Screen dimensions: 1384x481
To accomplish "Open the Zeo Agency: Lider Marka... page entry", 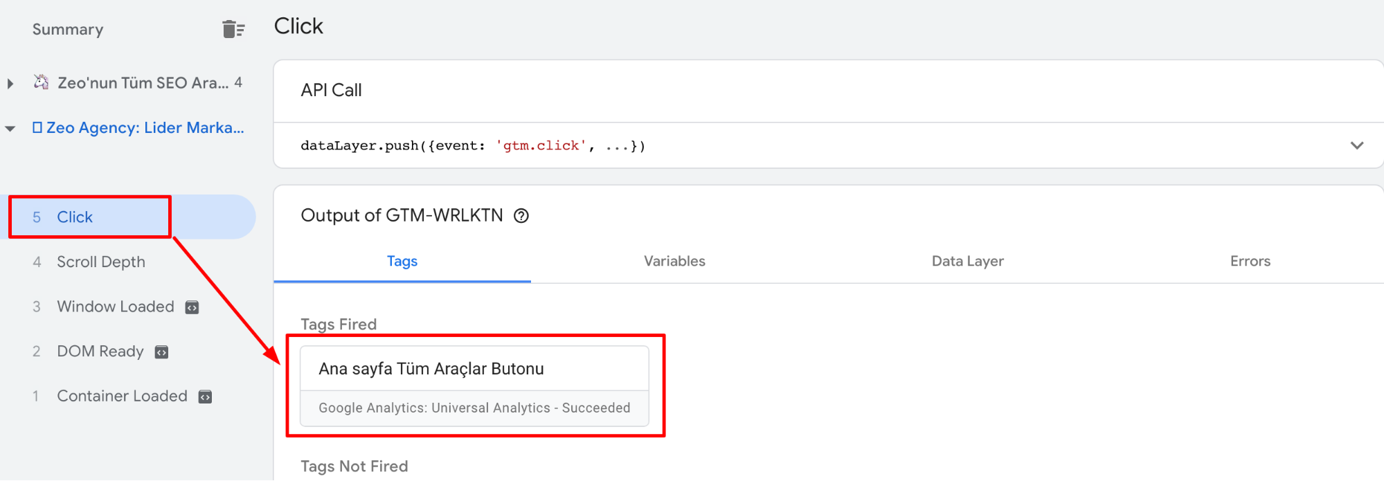I will (145, 128).
